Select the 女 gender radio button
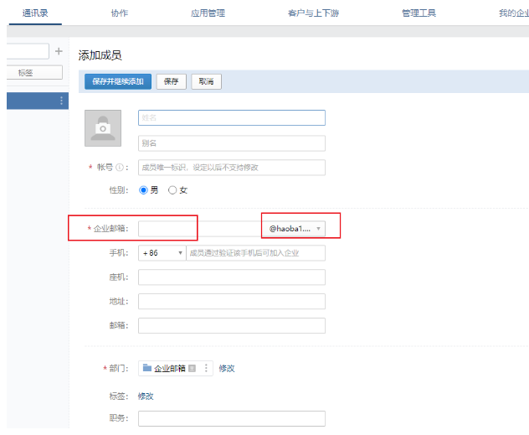 tap(173, 190)
